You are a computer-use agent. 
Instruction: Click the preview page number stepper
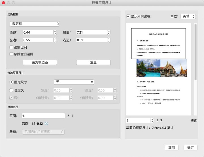tap(152, 121)
